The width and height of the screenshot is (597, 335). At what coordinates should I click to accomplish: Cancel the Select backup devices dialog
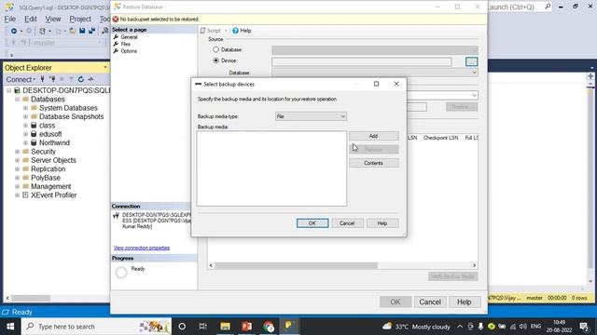coord(347,223)
